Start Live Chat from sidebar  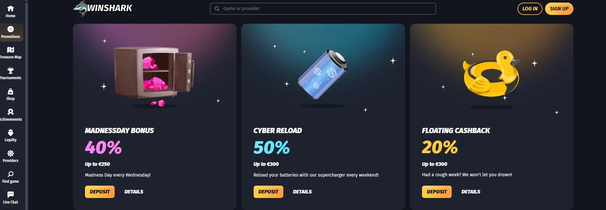pos(10,197)
